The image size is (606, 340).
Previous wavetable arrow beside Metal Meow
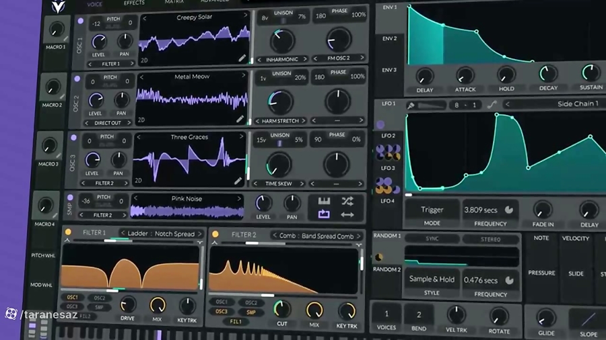(x=142, y=77)
